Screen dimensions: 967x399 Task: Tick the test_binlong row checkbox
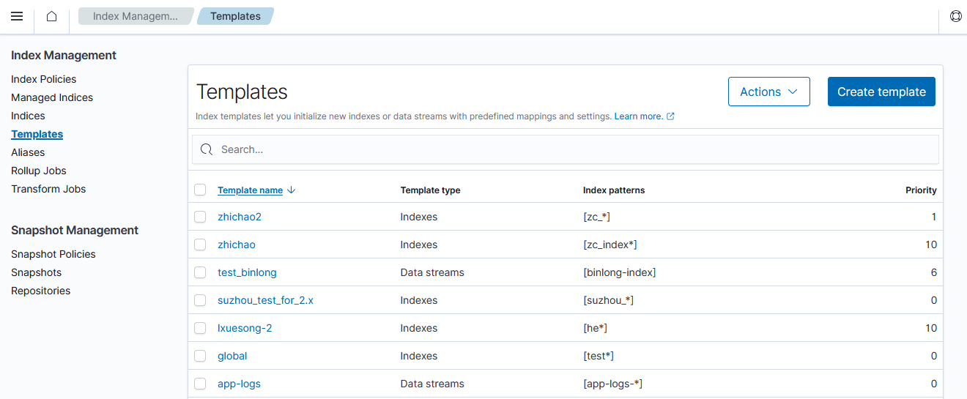coord(200,272)
